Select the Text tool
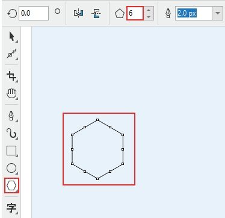The width and height of the screenshot is (225, 218). tap(11, 208)
